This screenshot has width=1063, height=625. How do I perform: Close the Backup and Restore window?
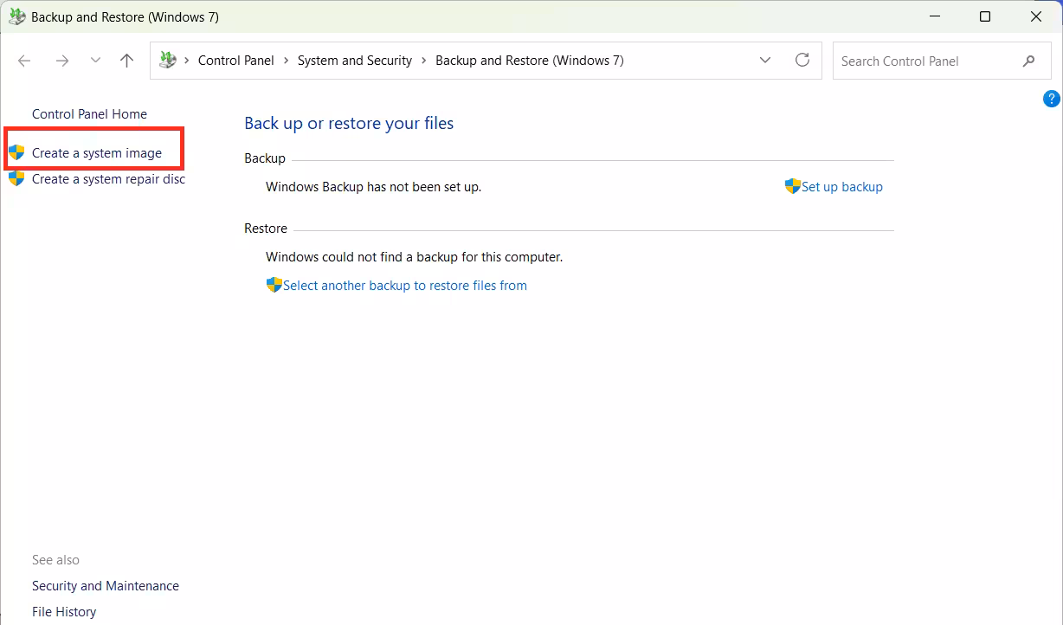(1036, 16)
